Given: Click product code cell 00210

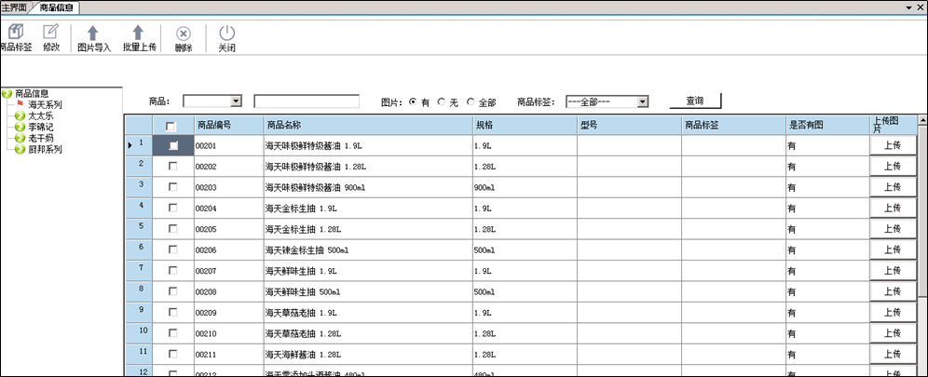Looking at the screenshot, I should (x=228, y=332).
